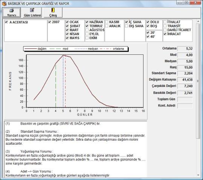
Task: Click the Standart Sapma value field
Action: 185,73
